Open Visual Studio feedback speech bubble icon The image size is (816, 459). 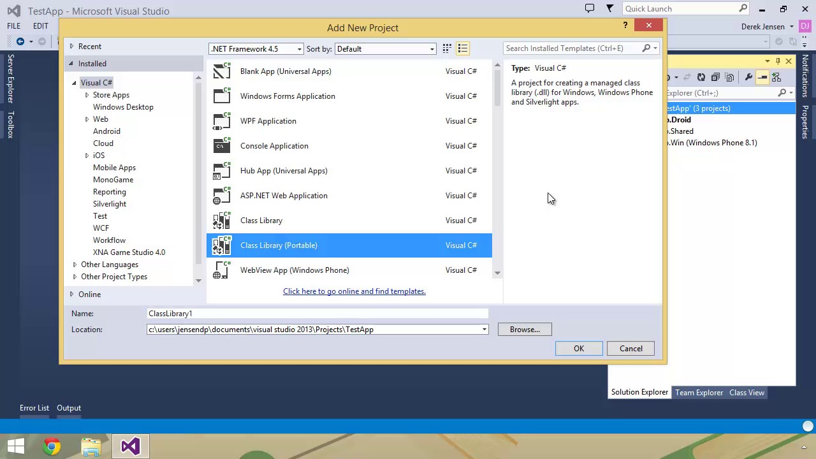pyautogui.click(x=590, y=8)
